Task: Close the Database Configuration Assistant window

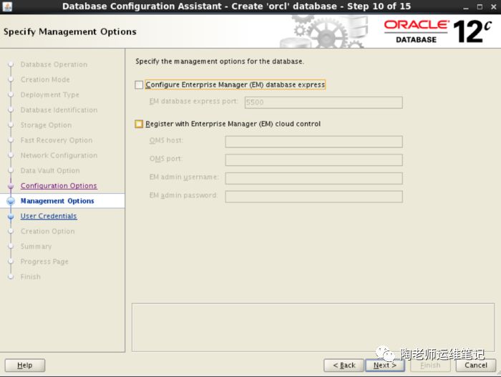Action: click(494, 6)
